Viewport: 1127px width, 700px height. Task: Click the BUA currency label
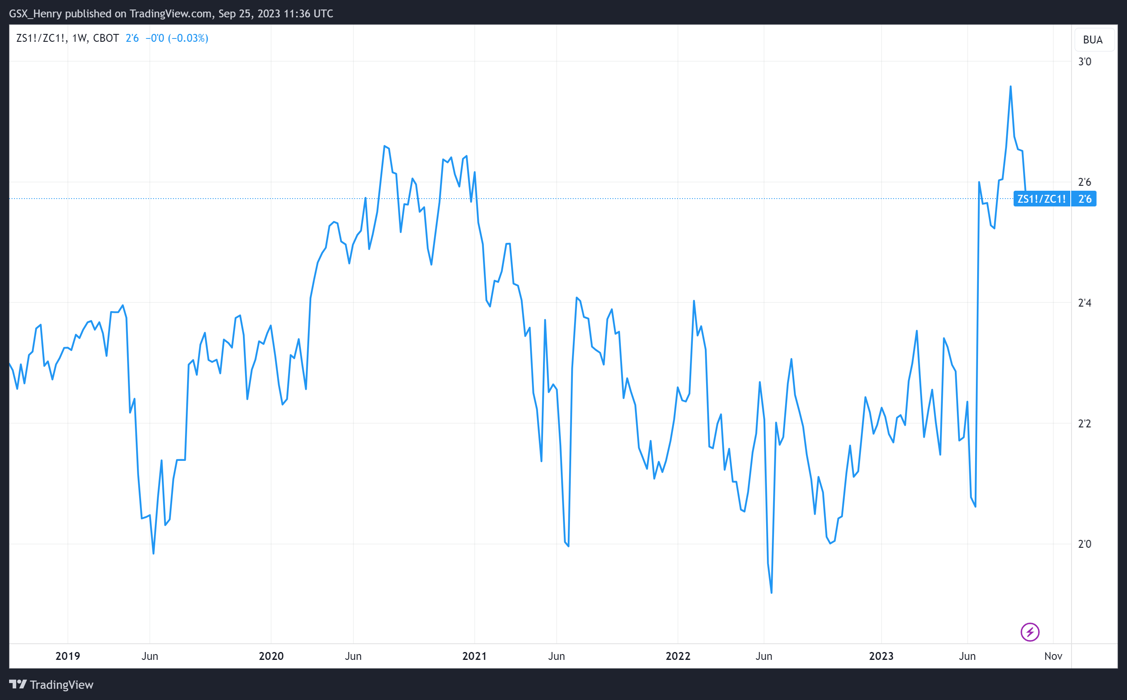(x=1093, y=40)
